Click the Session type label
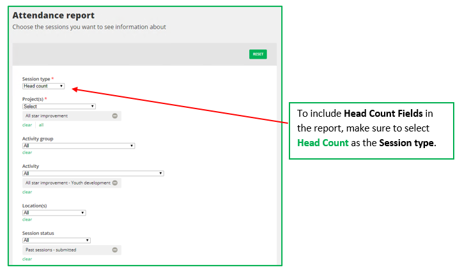 [36, 79]
